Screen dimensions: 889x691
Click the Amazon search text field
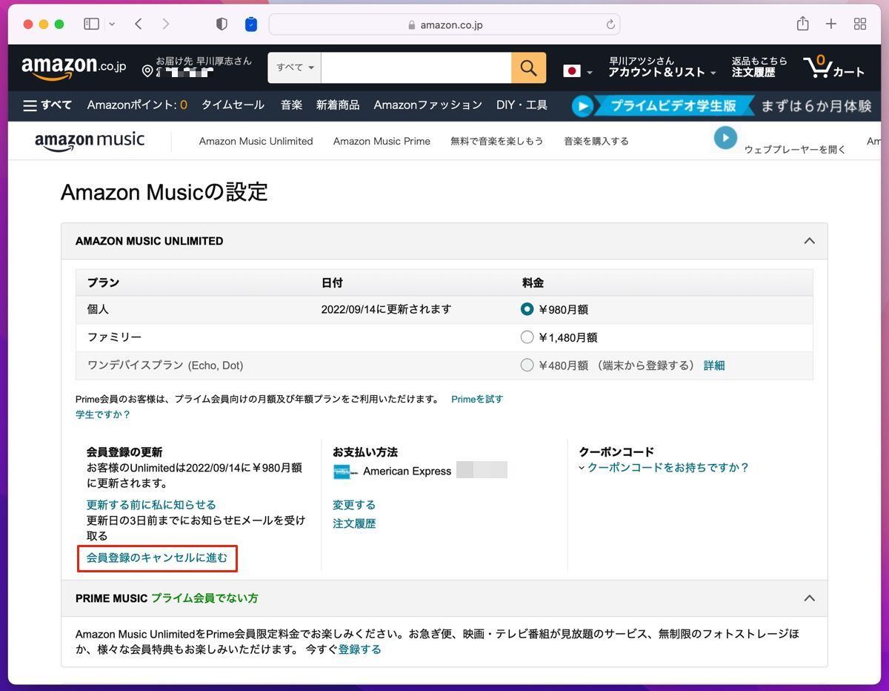416,67
